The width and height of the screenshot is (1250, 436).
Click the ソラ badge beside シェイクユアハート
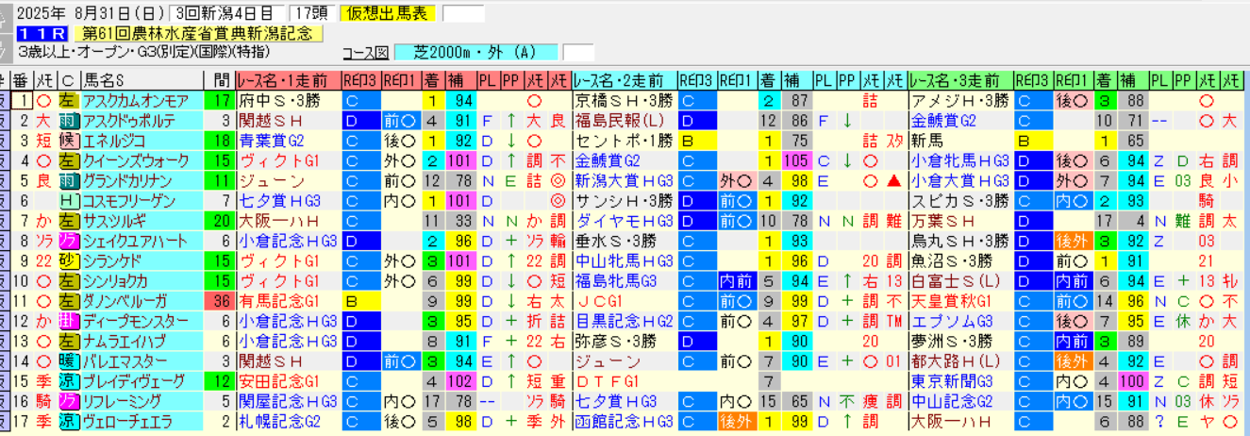pyautogui.click(x=69, y=241)
